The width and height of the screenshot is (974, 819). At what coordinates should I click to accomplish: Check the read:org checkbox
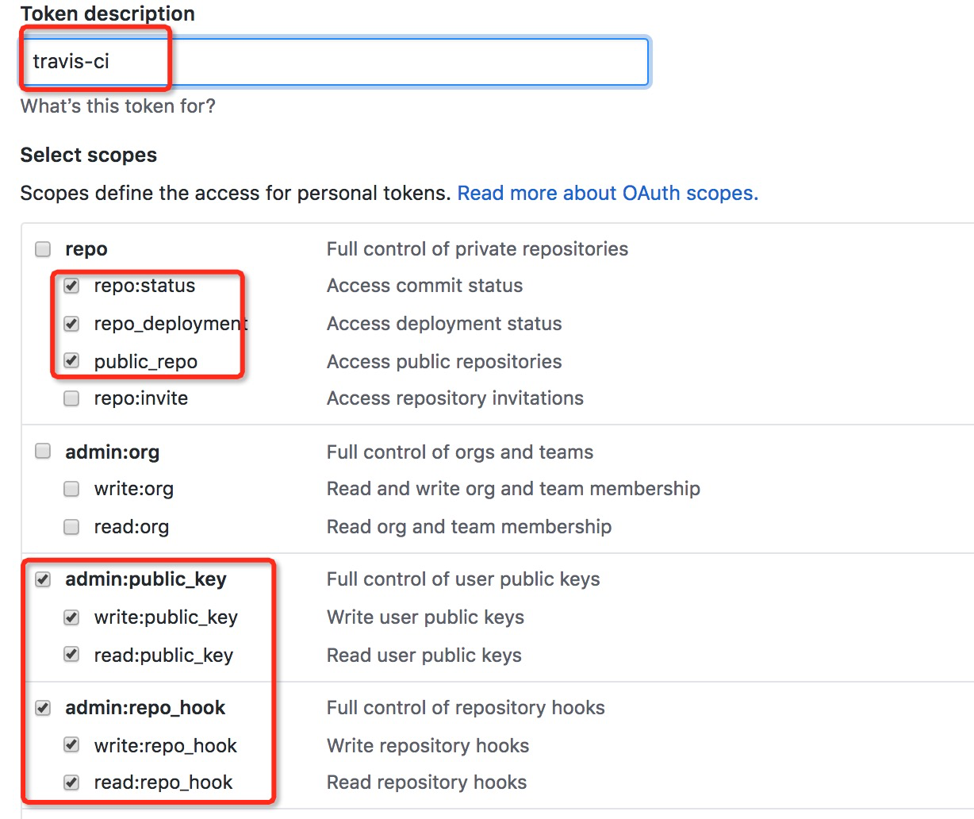tap(71, 527)
